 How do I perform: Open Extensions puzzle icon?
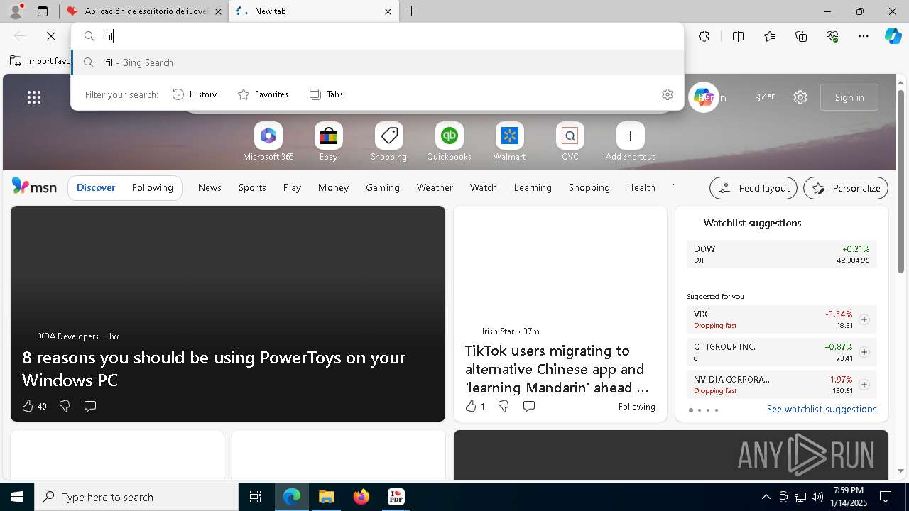[704, 36]
